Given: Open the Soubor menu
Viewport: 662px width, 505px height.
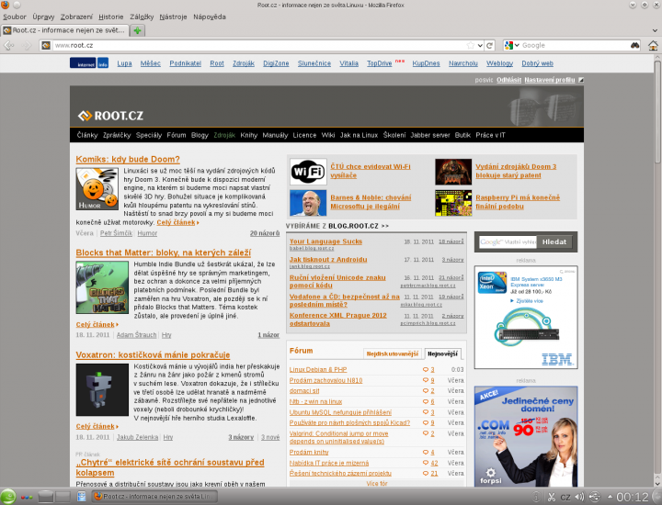Looking at the screenshot, I should coord(15,17).
